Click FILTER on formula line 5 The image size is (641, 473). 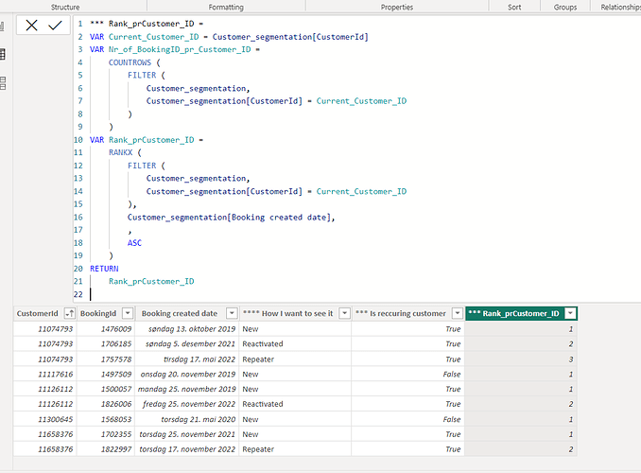click(x=142, y=75)
